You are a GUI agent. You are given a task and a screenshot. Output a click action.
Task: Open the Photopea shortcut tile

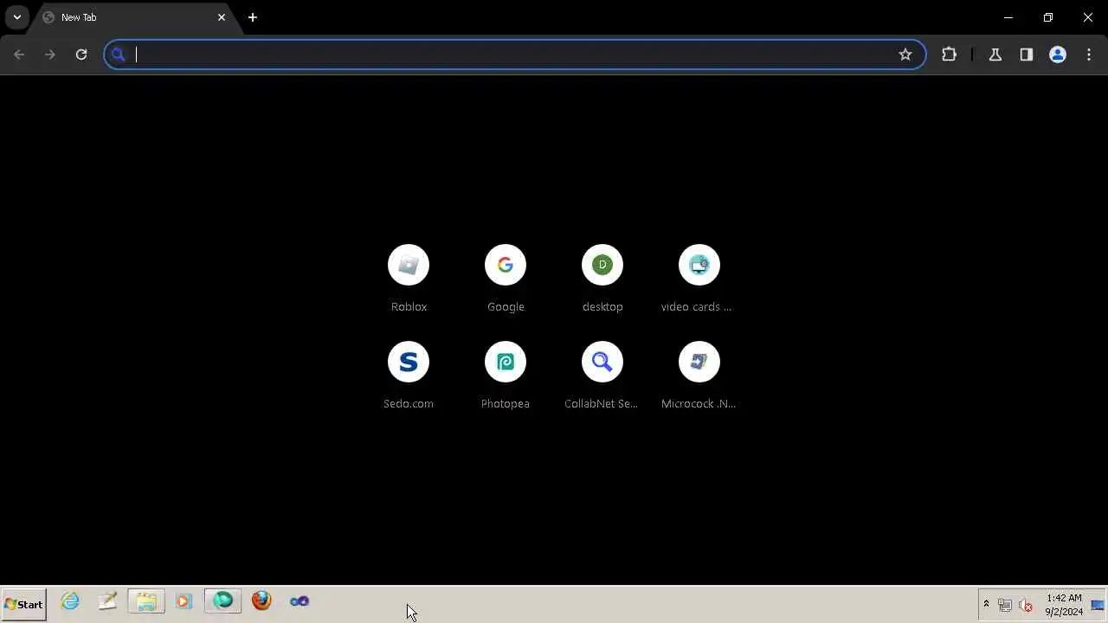coord(506,376)
